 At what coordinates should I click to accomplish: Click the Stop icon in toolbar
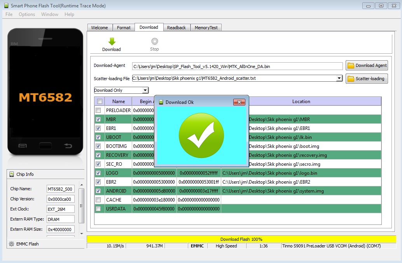click(155, 41)
